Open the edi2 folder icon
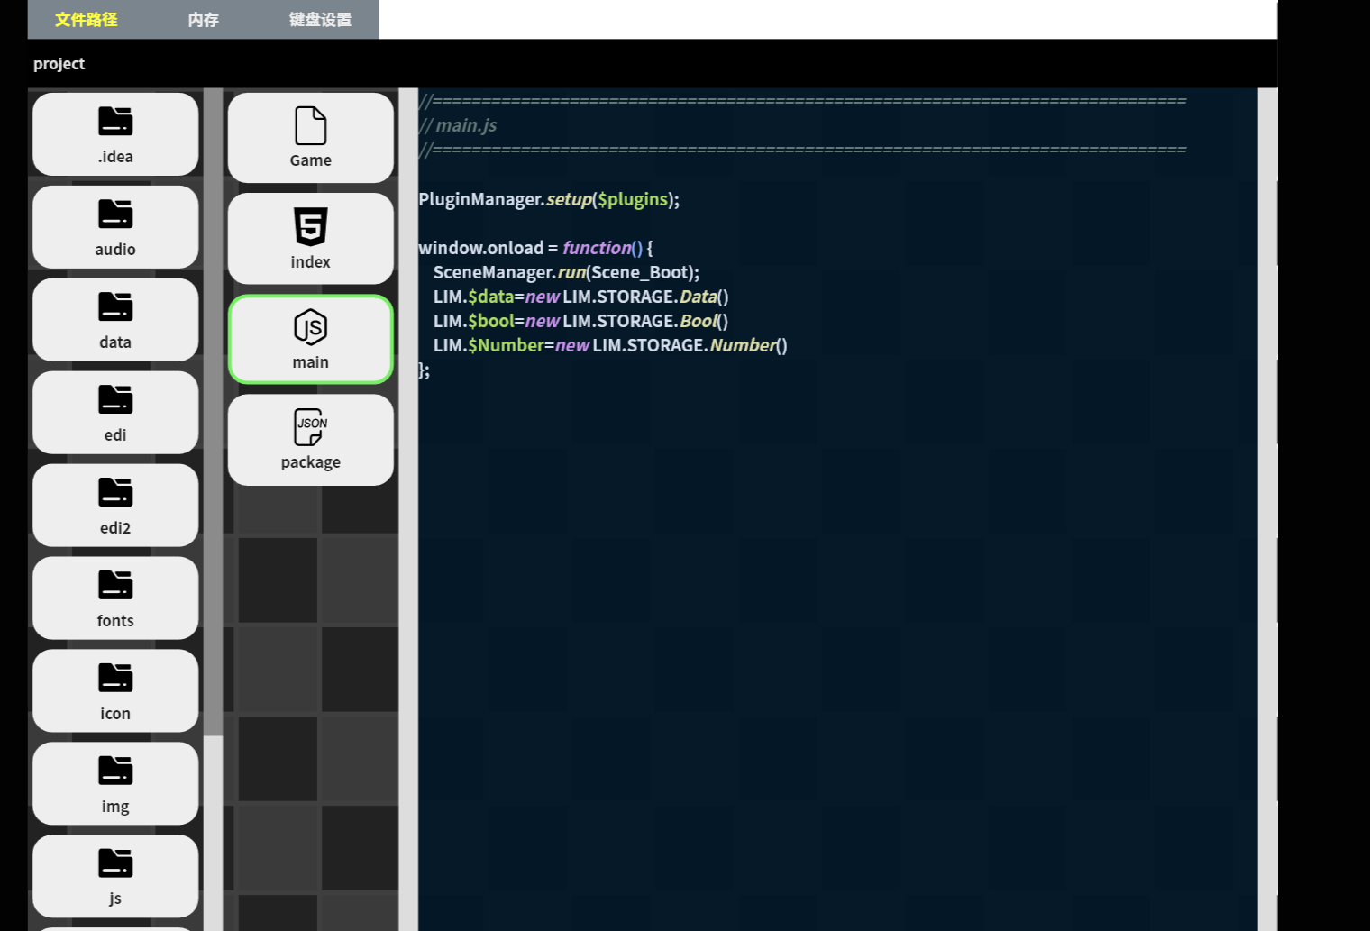 (x=115, y=493)
